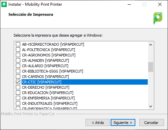Select the CR-EDUCACION [VSPAPERCUT] entry
The image size is (168, 130).
click(x=47, y=93)
